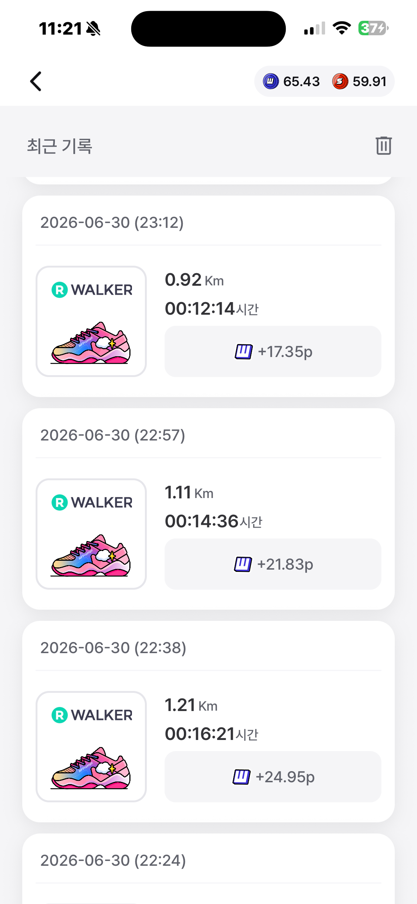Select the WALKER sneaker thumbnail in 22:57 record

click(x=91, y=534)
